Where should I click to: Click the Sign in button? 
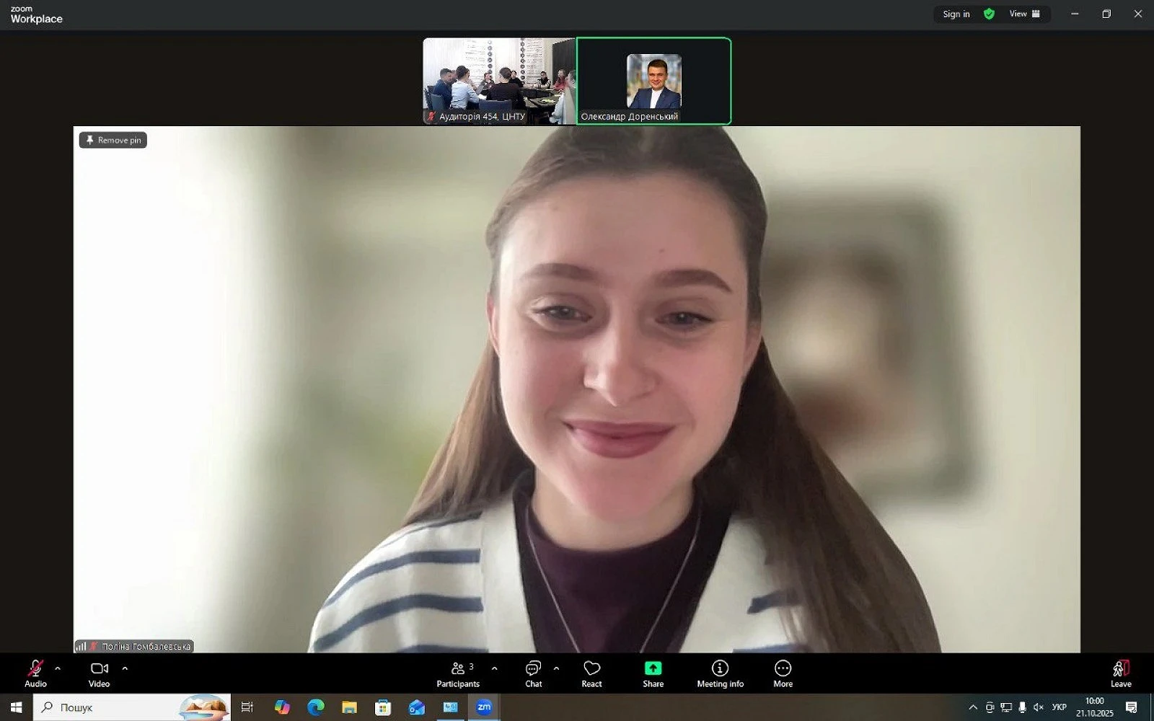(x=956, y=14)
